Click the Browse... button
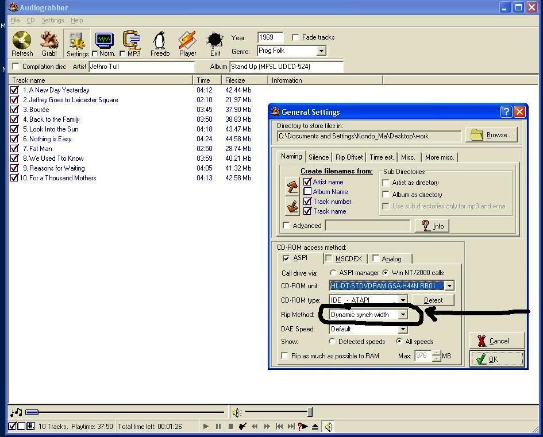Image resolution: width=543 pixels, height=437 pixels. click(x=492, y=135)
